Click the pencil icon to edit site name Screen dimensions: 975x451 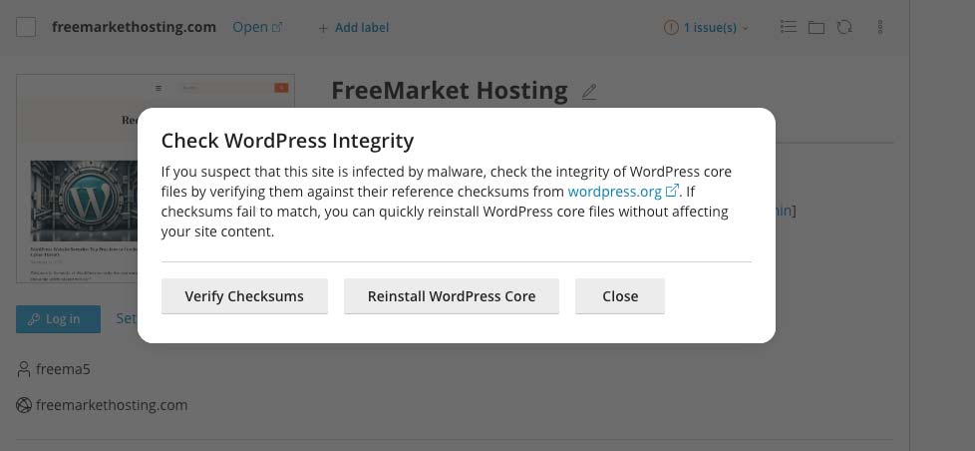[x=589, y=92]
